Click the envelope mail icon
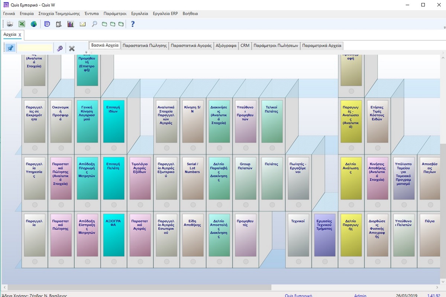 [83, 24]
